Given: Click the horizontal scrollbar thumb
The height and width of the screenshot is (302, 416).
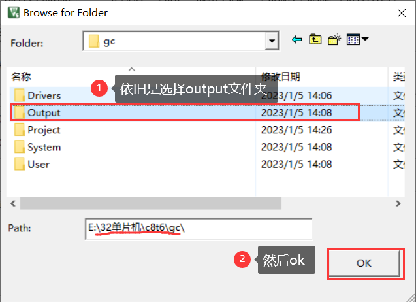Looking at the screenshot, I should (151, 203).
